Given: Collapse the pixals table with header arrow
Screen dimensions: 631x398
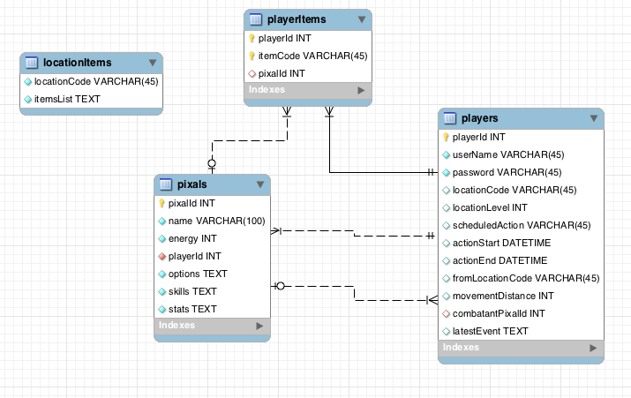Looking at the screenshot, I should point(259,184).
